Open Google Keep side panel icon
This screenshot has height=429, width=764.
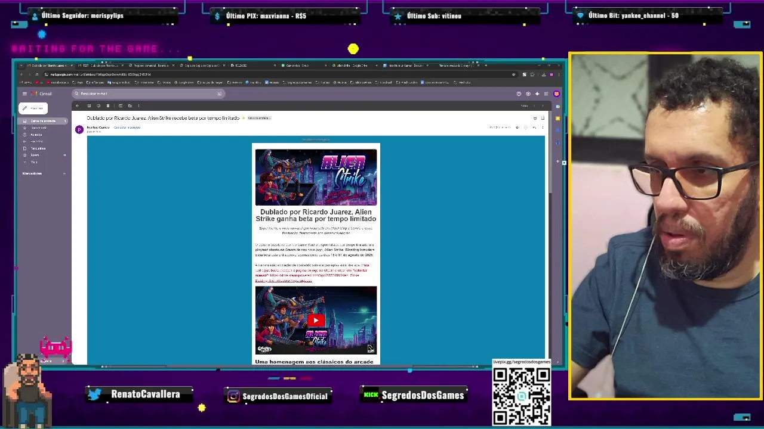click(x=557, y=119)
